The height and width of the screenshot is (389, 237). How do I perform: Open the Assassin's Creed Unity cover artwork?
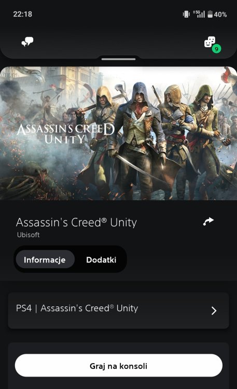tap(118, 133)
